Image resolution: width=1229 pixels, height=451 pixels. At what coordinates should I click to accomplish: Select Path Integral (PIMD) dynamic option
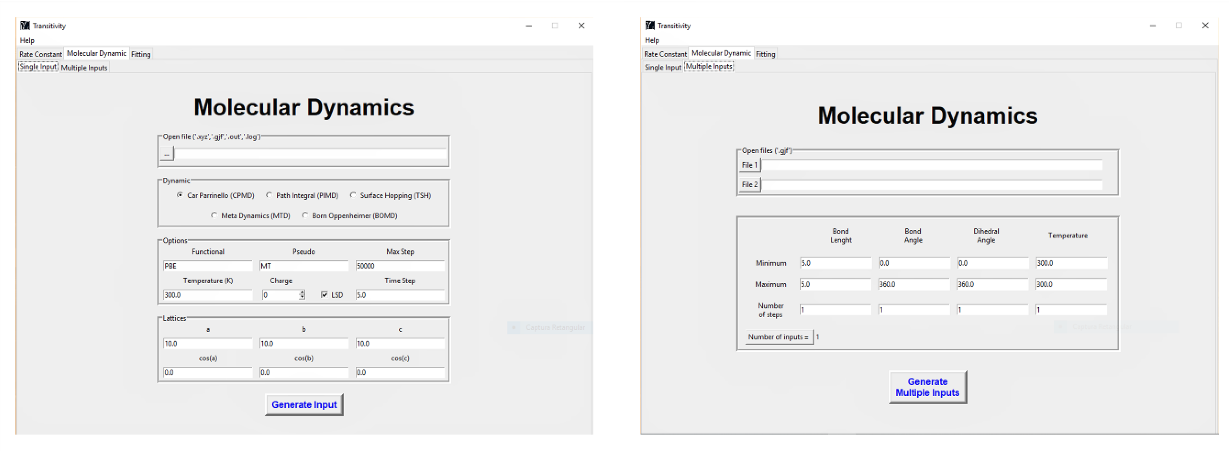click(269, 195)
